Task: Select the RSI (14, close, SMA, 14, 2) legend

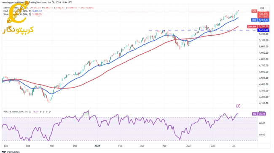Action: point(17,112)
